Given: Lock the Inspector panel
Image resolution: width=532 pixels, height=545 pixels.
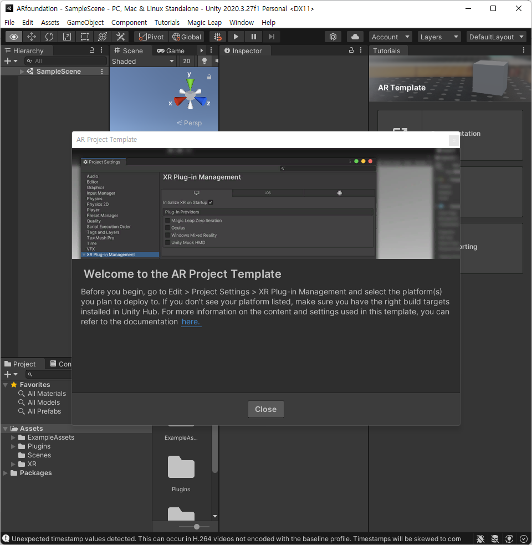Looking at the screenshot, I should tap(351, 50).
